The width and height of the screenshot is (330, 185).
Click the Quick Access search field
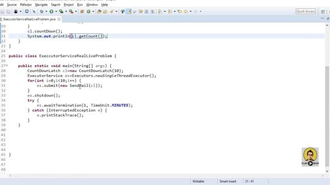pos(306,11)
